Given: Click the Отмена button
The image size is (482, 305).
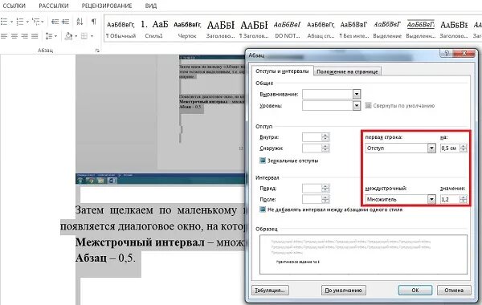Looking at the screenshot, I should [x=454, y=290].
